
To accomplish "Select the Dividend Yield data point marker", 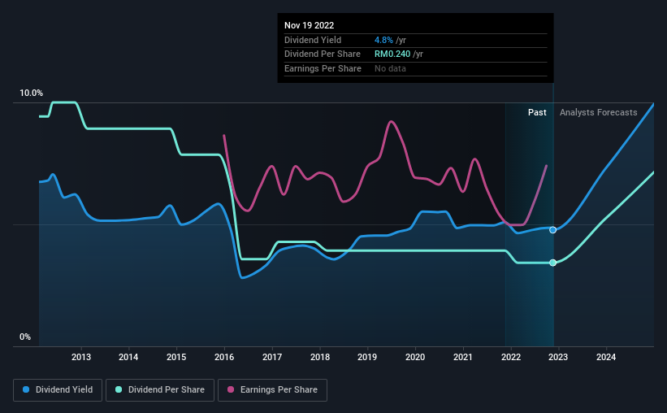I will point(552,230).
